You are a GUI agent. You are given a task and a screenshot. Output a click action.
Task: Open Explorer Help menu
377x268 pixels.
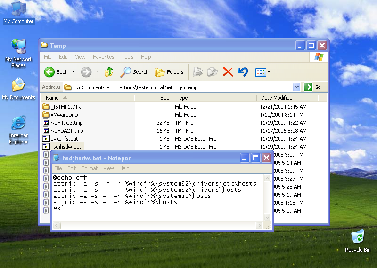pos(146,57)
